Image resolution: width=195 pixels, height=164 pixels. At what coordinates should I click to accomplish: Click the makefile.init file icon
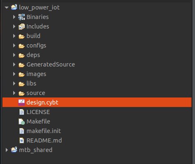tap(22, 131)
